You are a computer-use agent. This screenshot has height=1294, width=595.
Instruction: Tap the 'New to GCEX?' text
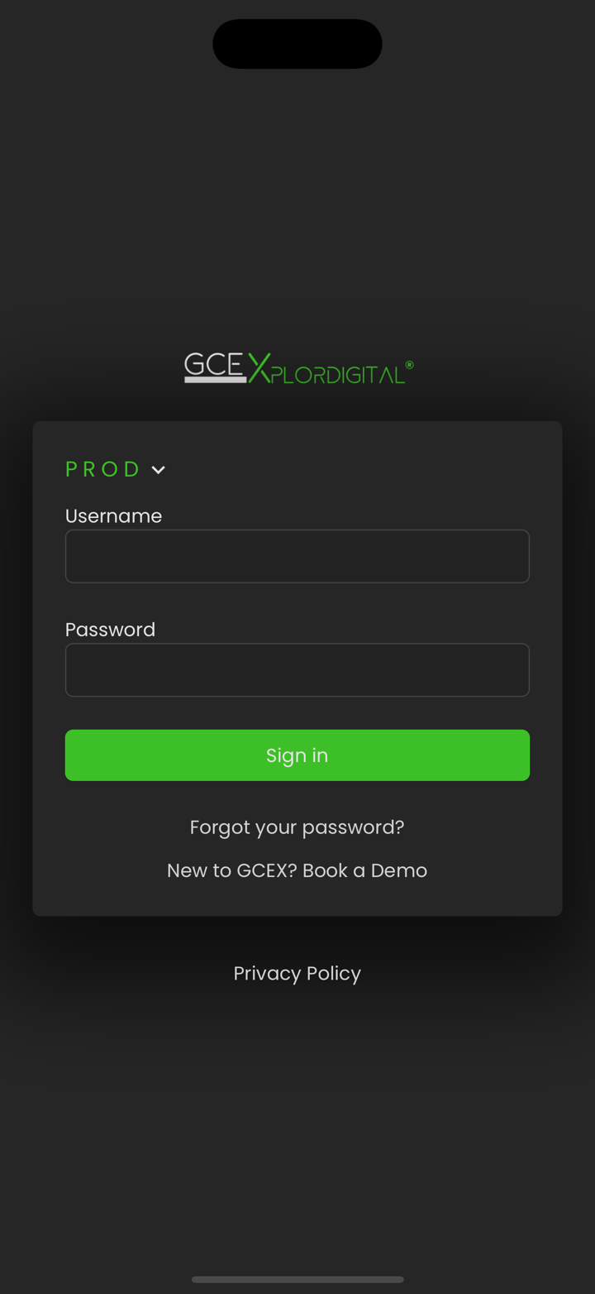pyautogui.click(x=231, y=870)
